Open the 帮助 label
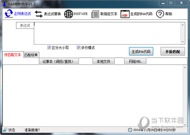This screenshot has width=190, height=135. tap(169, 14)
